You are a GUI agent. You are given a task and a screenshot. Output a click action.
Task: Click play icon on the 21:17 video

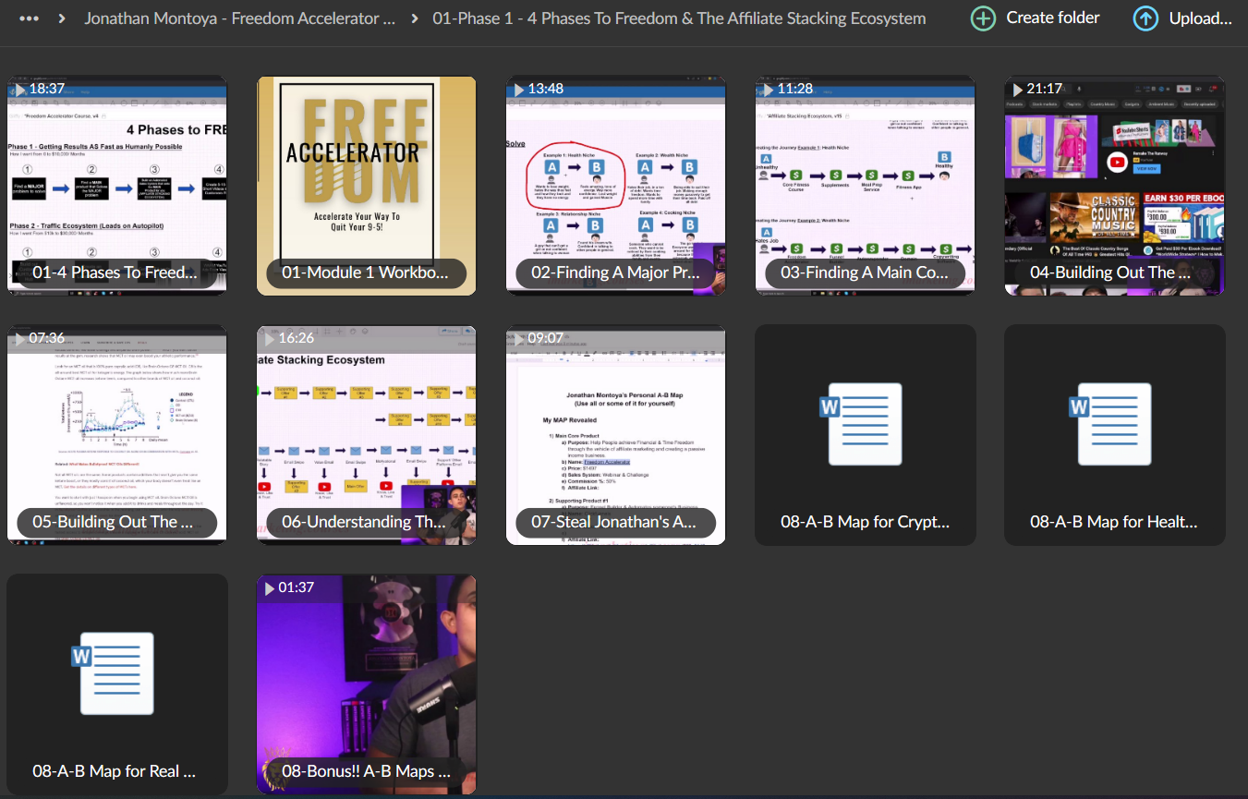click(1016, 90)
